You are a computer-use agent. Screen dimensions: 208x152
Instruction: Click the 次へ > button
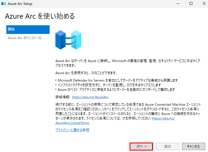pos(141,146)
